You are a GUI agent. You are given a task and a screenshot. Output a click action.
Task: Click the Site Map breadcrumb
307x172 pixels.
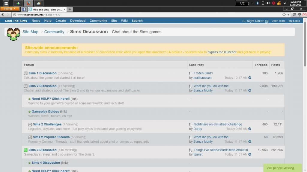(x=30, y=32)
